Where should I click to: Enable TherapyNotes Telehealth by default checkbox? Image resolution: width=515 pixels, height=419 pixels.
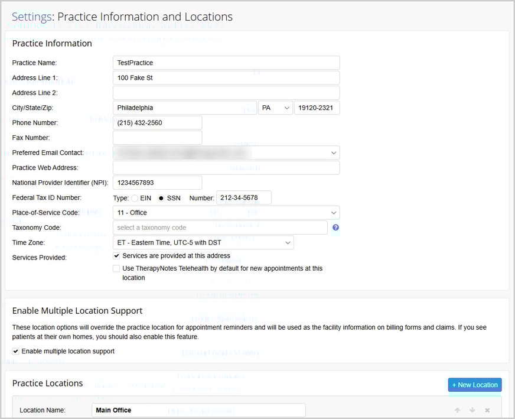click(116, 268)
